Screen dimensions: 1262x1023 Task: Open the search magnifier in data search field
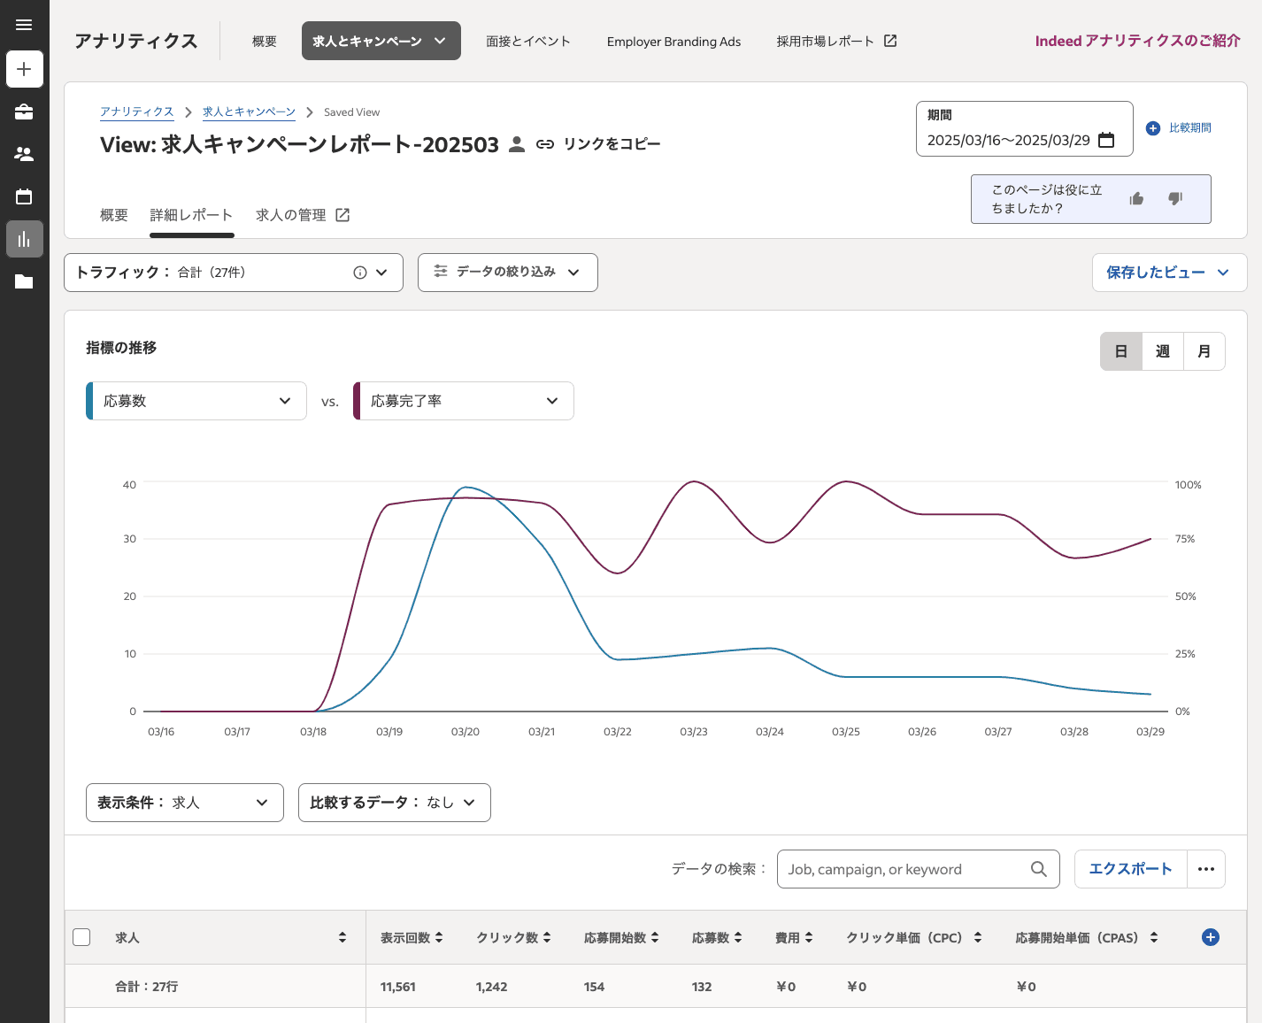[x=1038, y=869]
